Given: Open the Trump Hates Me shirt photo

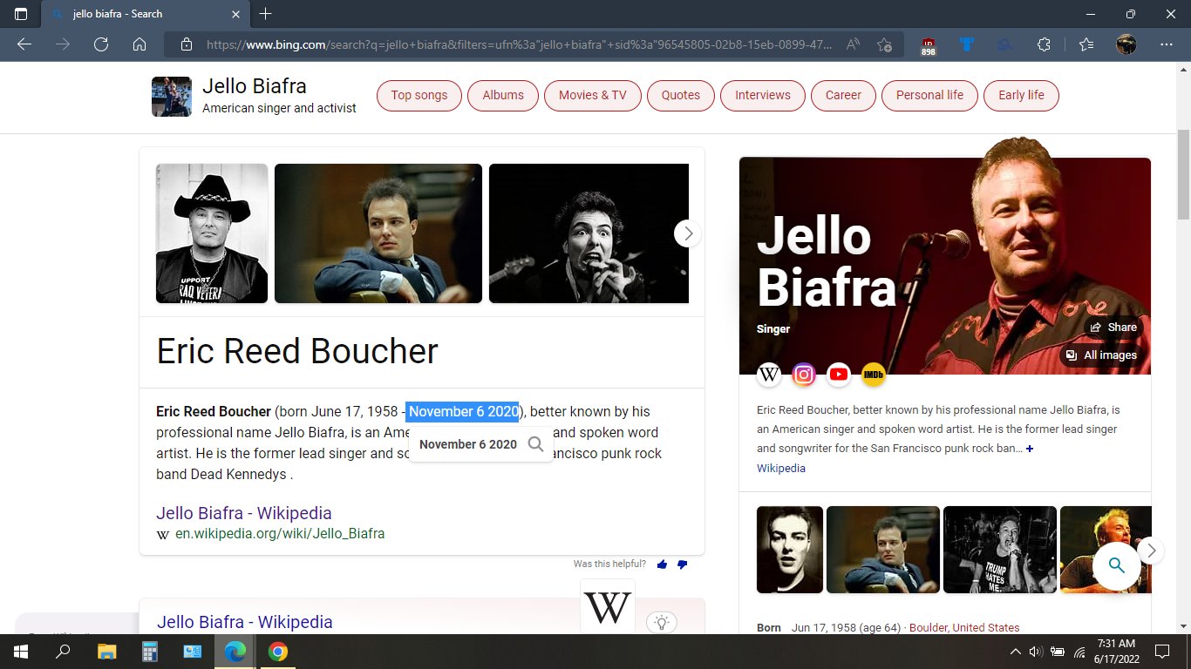Looking at the screenshot, I should 1000,550.
